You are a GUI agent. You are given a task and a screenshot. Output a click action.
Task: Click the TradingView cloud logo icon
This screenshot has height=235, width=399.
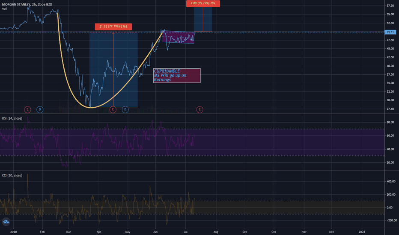[6, 222]
